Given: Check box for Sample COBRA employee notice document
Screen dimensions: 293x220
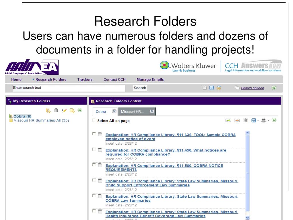Looking at the screenshot, I should [x=94, y=134].
